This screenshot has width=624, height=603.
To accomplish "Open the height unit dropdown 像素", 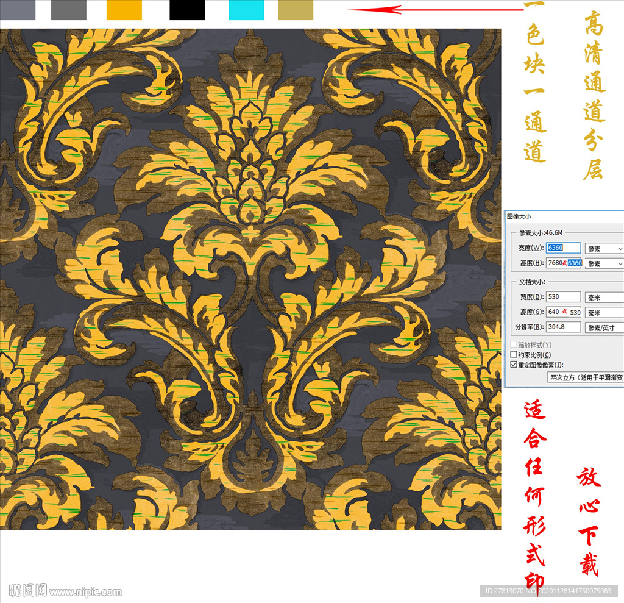I will tap(604, 263).
